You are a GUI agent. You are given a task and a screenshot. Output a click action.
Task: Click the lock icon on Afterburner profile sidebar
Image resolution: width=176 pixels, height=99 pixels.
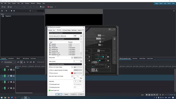point(114,39)
